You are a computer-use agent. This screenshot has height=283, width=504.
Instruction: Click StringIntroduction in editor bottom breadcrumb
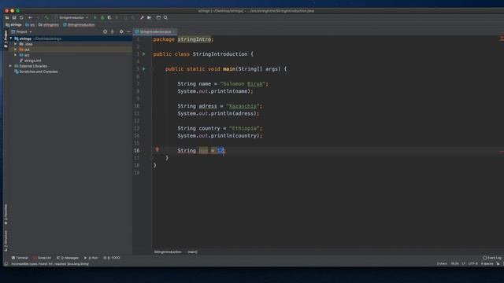click(x=168, y=252)
